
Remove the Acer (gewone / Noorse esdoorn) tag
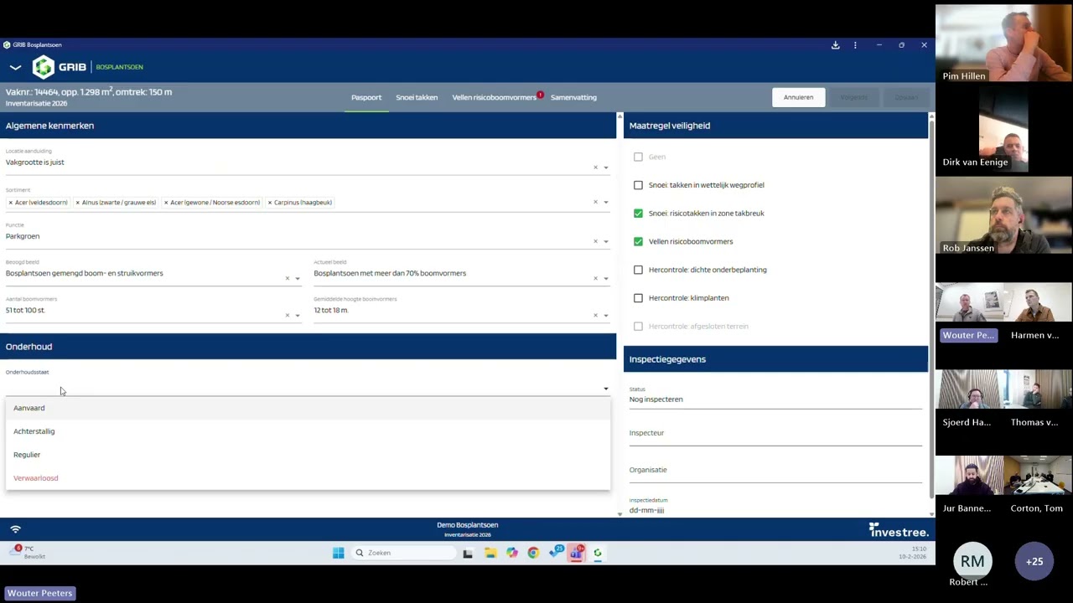166,203
